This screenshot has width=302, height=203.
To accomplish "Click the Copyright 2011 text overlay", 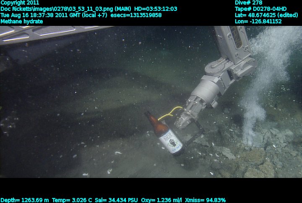I will point(20,3).
